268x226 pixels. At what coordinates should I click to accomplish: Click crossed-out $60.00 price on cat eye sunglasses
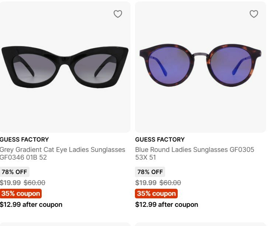tap(34, 183)
